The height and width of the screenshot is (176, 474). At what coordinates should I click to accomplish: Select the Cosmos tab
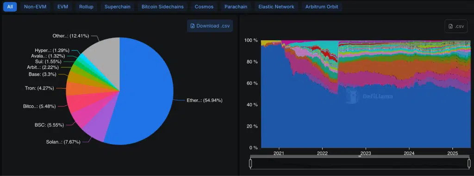[x=204, y=6]
